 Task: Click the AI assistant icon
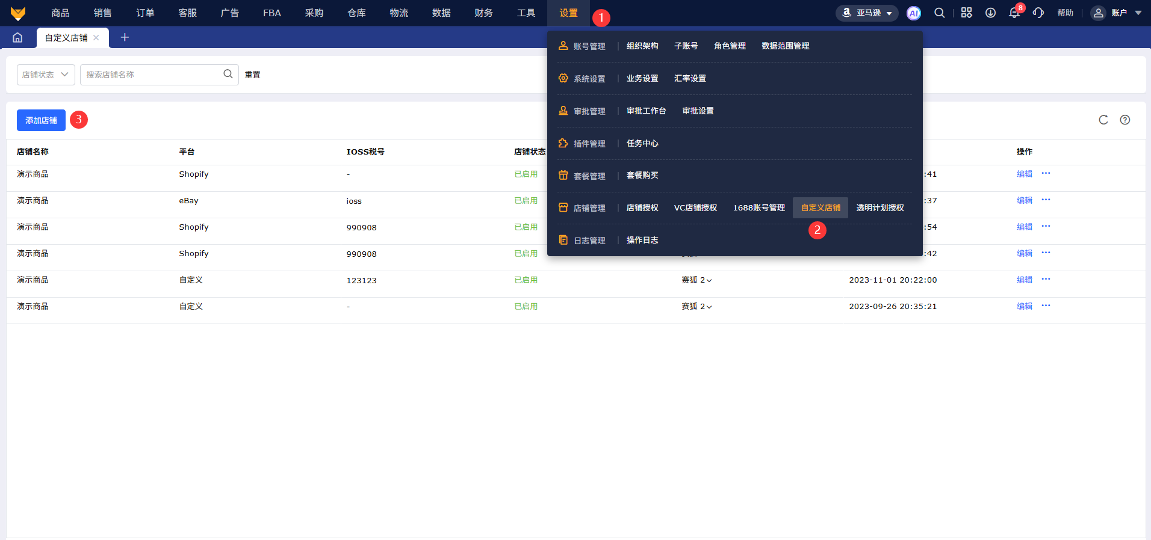click(914, 13)
